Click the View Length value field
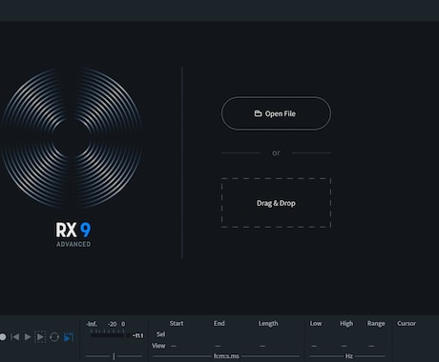Viewport: 439px width, 362px height. [x=262, y=346]
